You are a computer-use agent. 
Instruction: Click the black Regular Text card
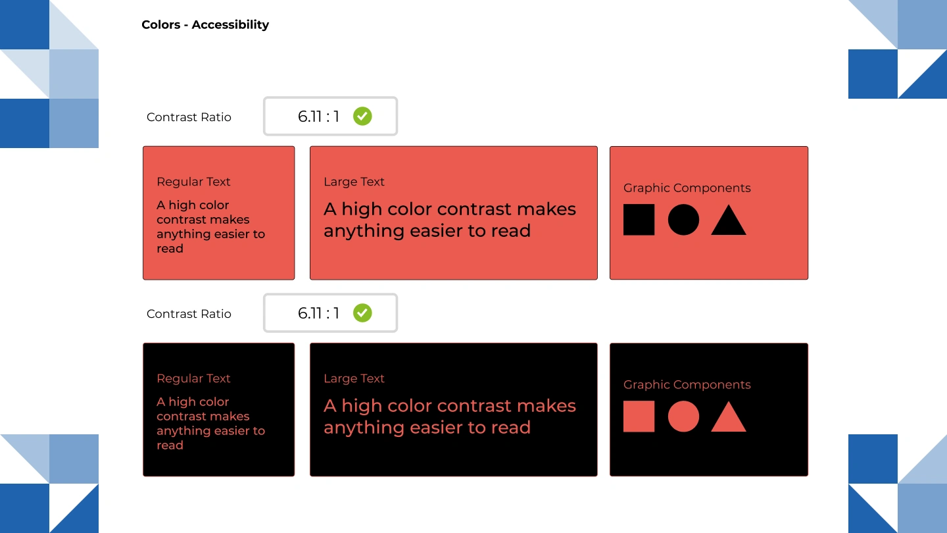219,410
